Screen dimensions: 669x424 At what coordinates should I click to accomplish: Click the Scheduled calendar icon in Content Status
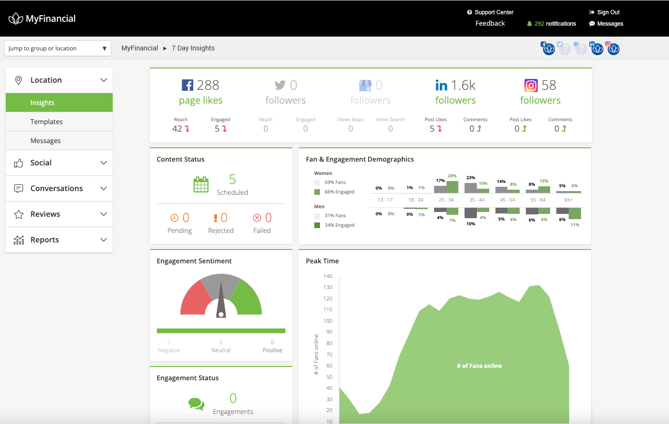coord(201,185)
